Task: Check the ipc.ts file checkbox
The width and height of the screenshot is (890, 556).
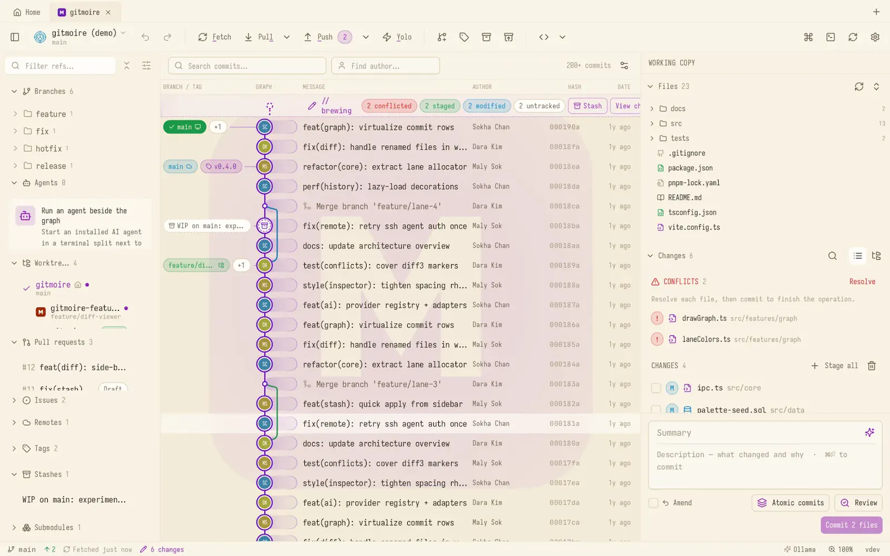Action: 656,388
